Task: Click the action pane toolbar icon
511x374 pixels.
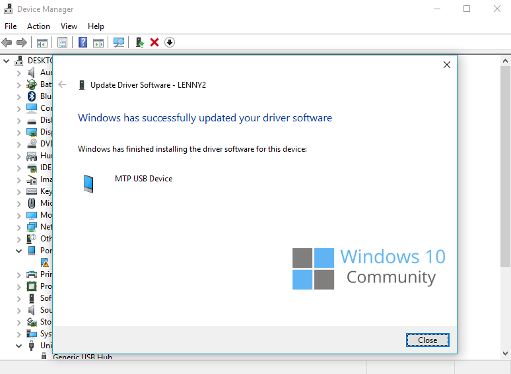Action: point(98,42)
